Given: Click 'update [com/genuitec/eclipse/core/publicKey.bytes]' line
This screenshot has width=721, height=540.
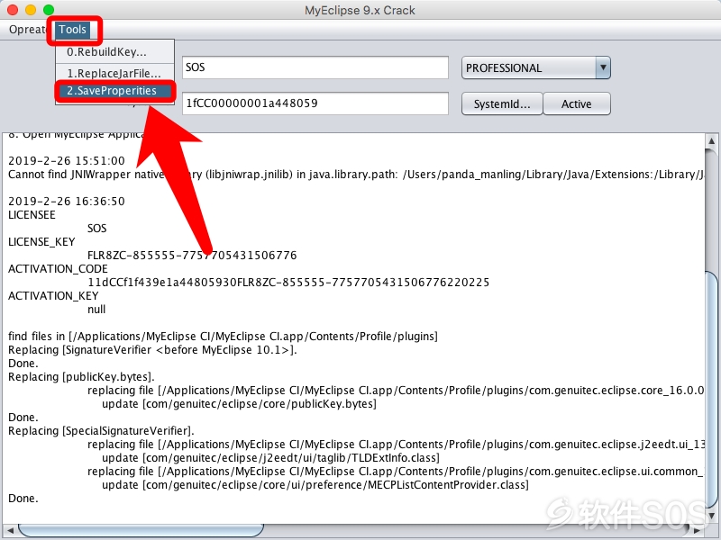Looking at the screenshot, I should tap(239, 404).
